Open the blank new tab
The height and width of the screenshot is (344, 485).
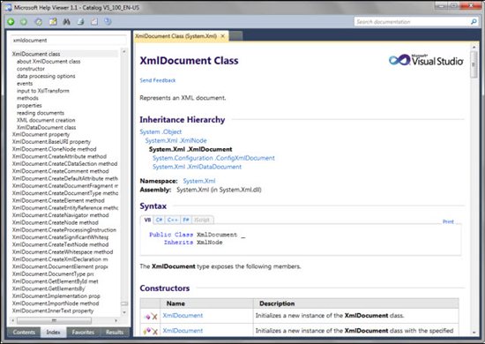point(235,36)
